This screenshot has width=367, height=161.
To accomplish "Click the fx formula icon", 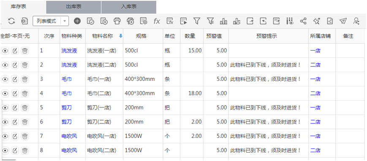I will click(157, 21).
